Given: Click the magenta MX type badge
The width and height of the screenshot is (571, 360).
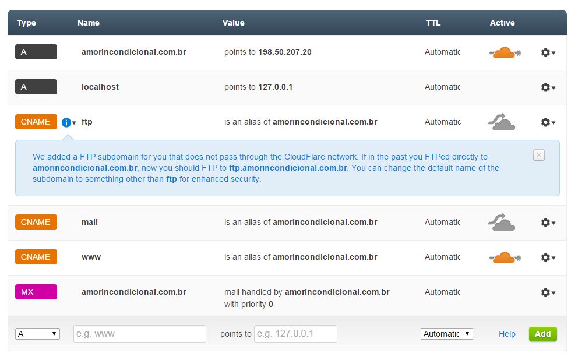Looking at the screenshot, I should [x=36, y=292].
